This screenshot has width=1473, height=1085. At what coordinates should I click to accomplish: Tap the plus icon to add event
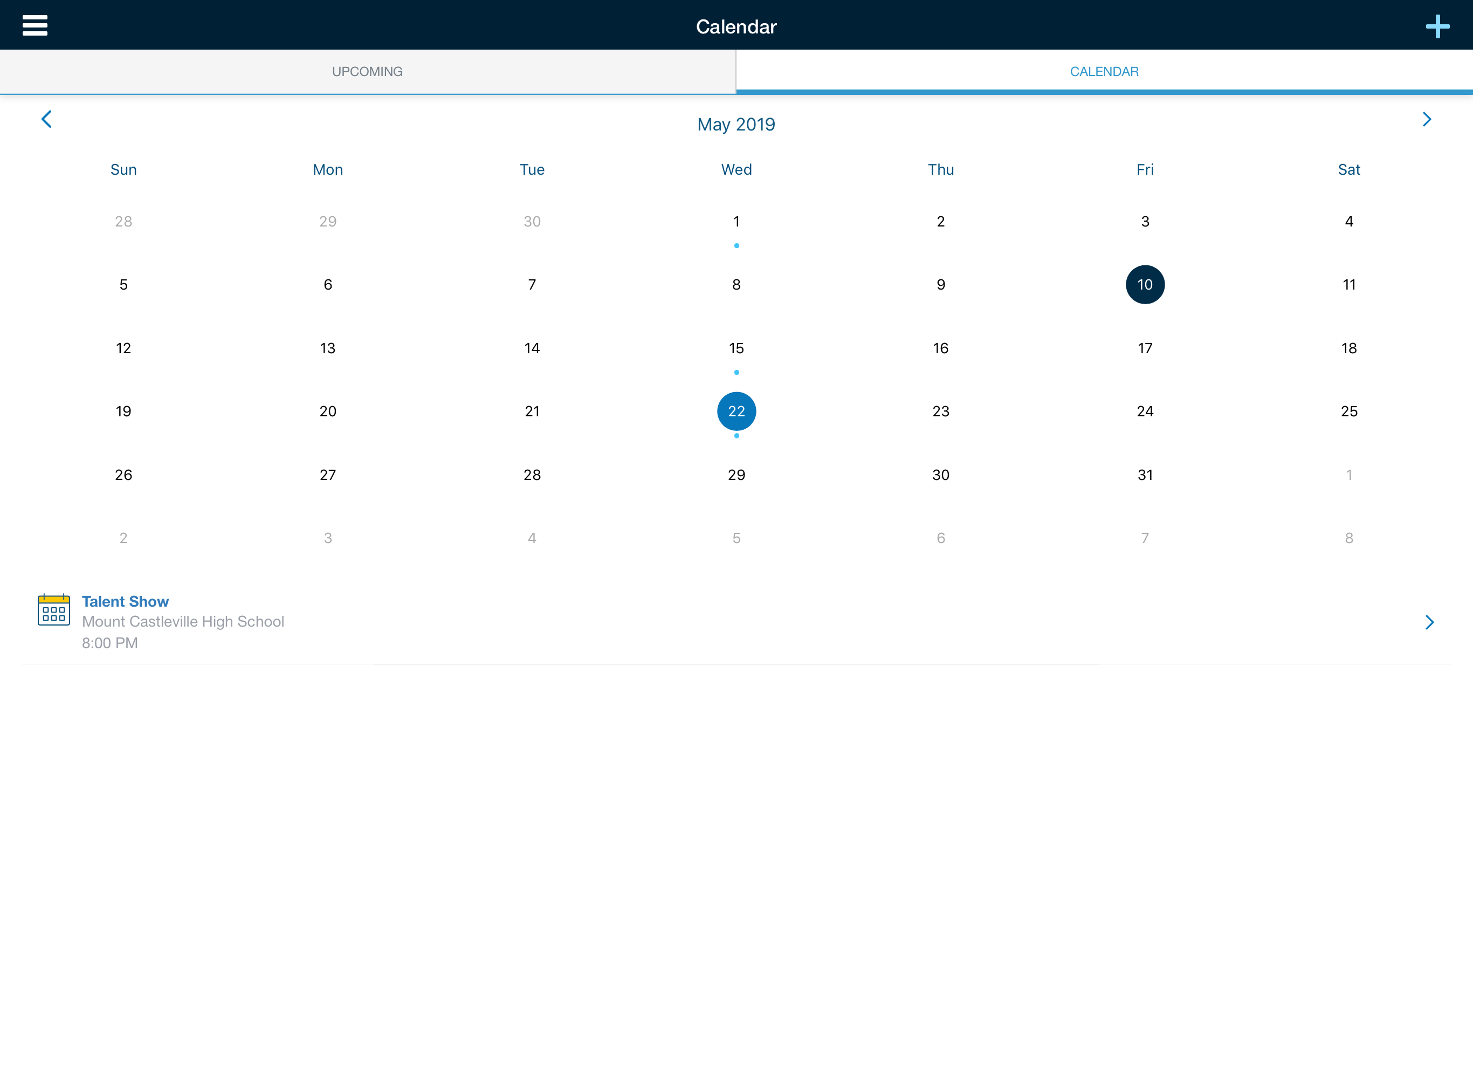[1437, 26]
